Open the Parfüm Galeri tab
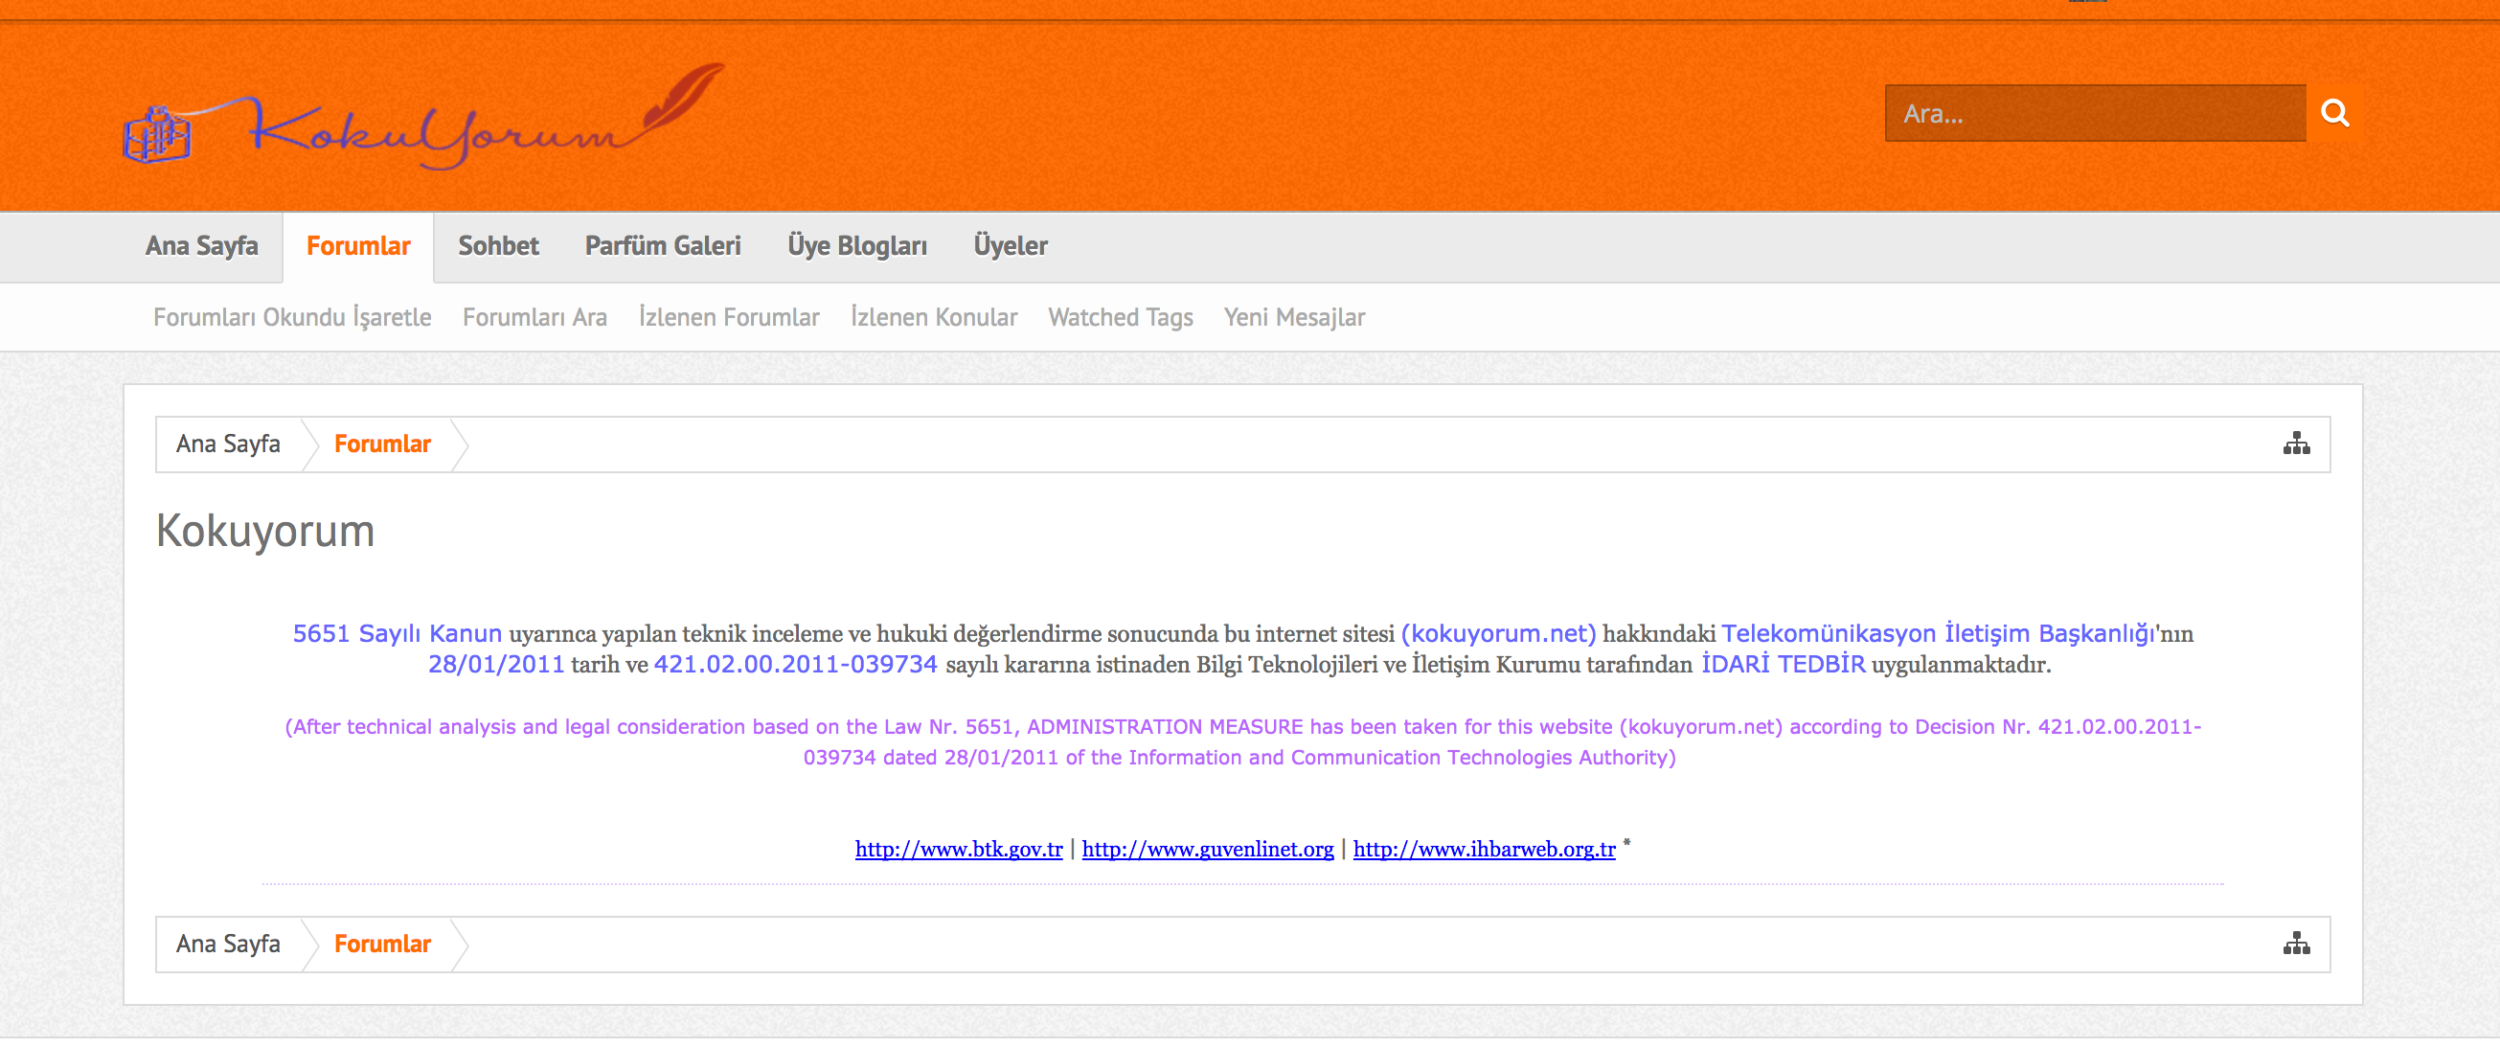 663,246
